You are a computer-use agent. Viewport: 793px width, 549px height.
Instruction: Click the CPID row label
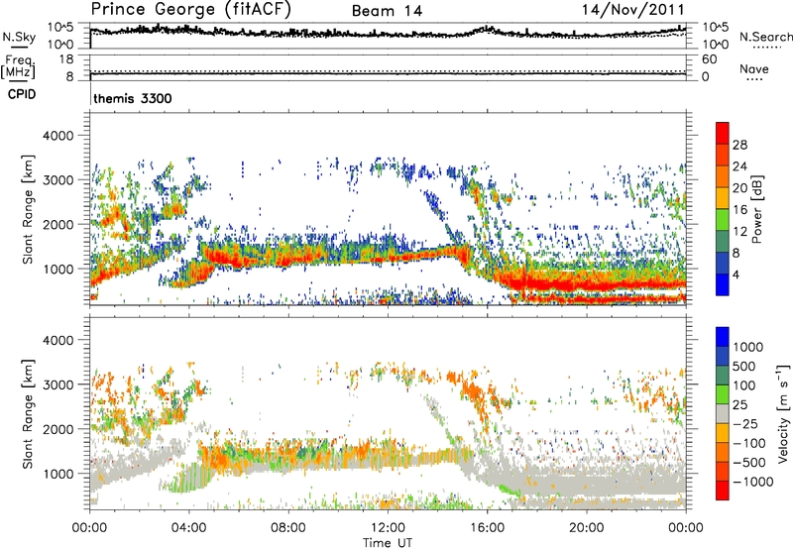point(22,94)
